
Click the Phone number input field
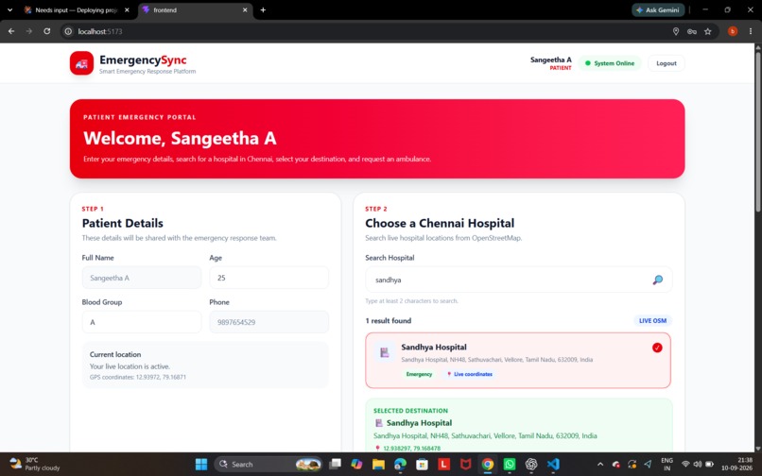pyautogui.click(x=268, y=322)
